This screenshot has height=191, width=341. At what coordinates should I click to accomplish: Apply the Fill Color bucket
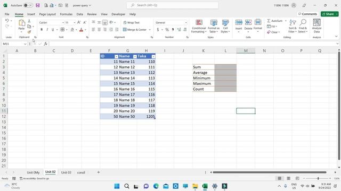click(72, 30)
